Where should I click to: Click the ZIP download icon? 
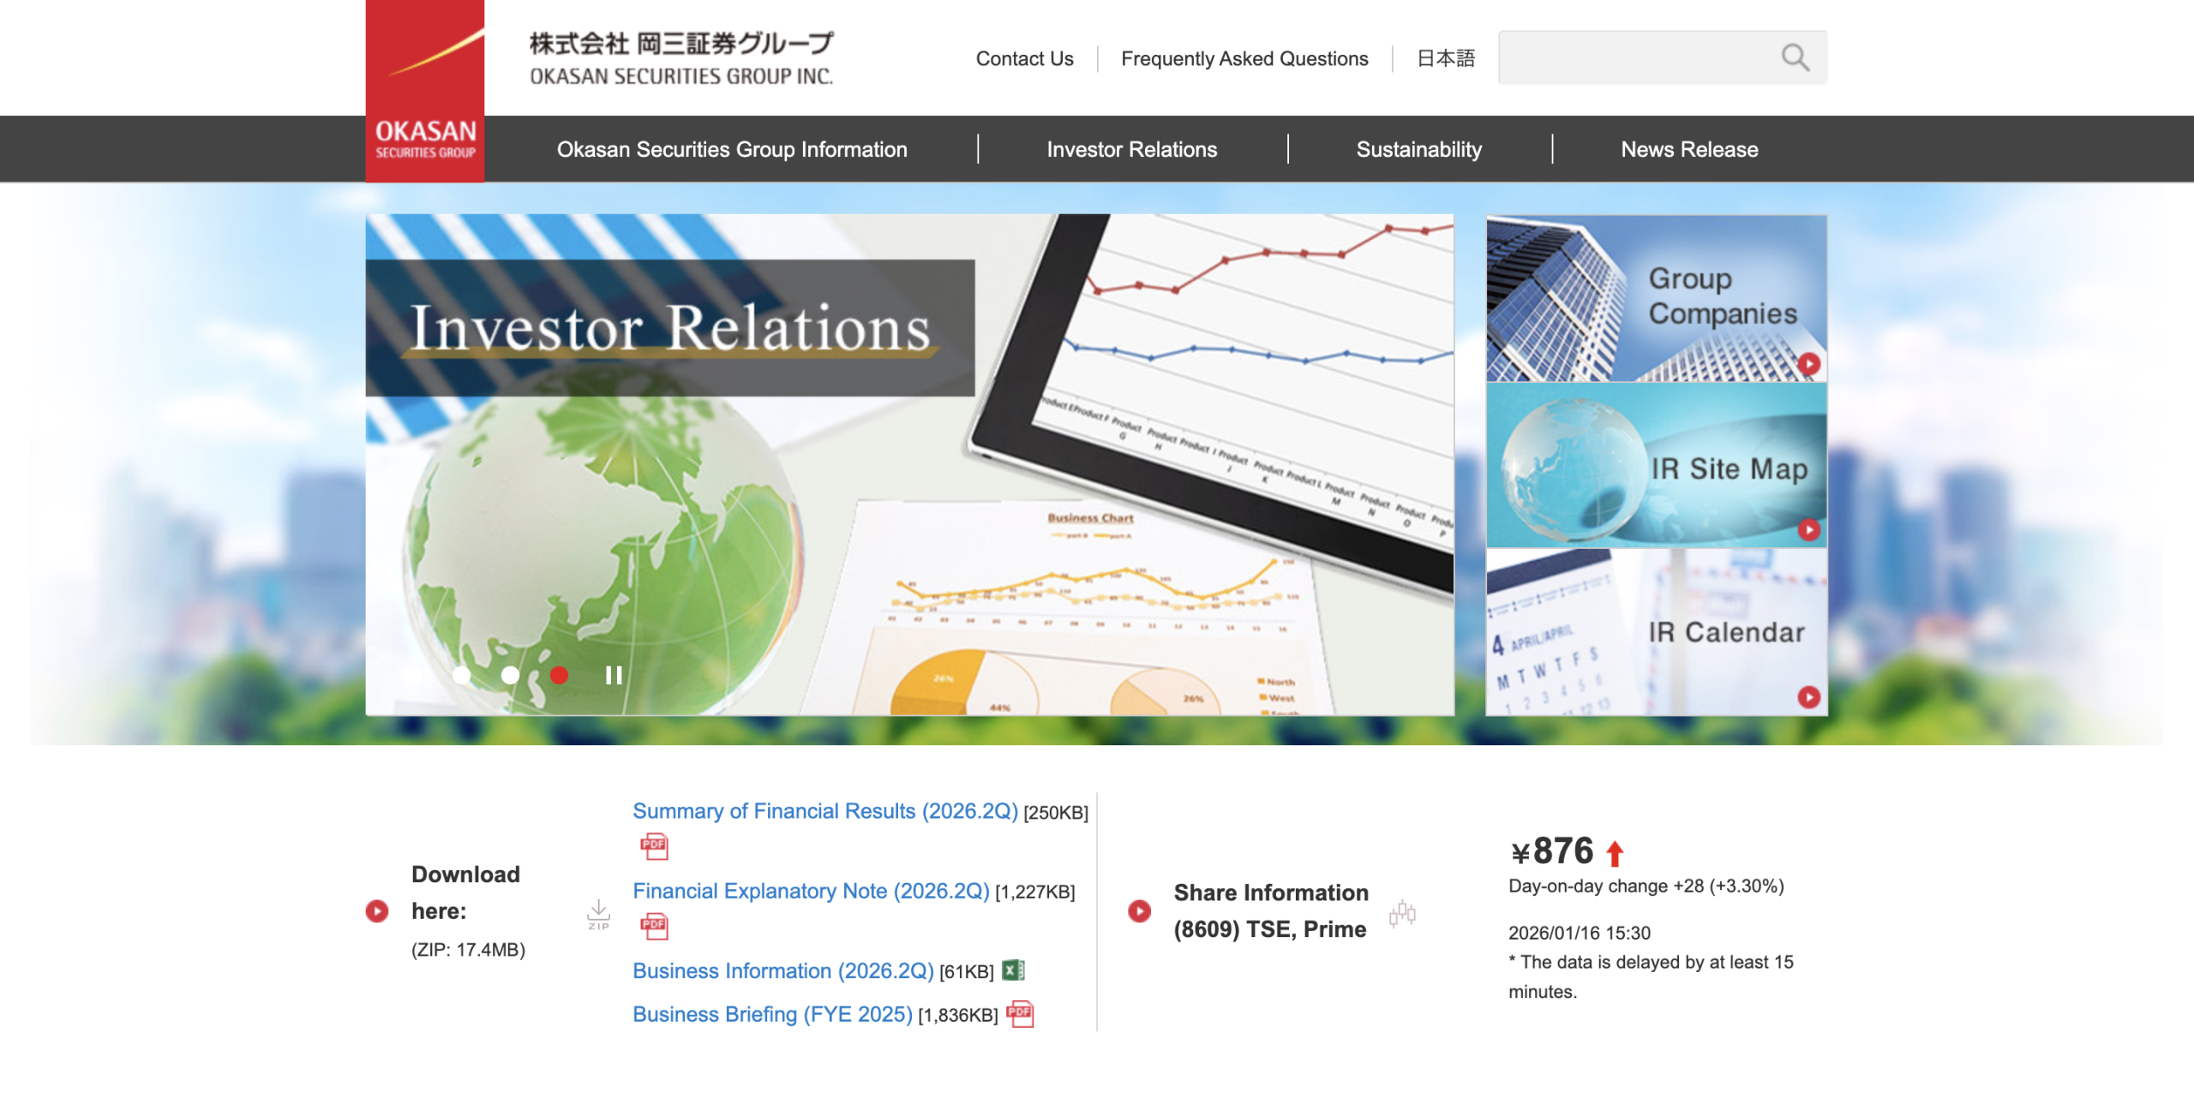[x=598, y=914]
